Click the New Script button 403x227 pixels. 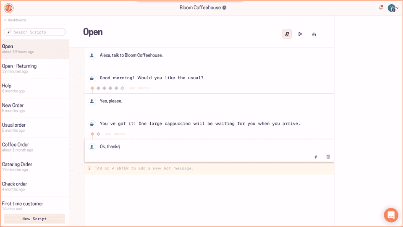pyautogui.click(x=34, y=219)
